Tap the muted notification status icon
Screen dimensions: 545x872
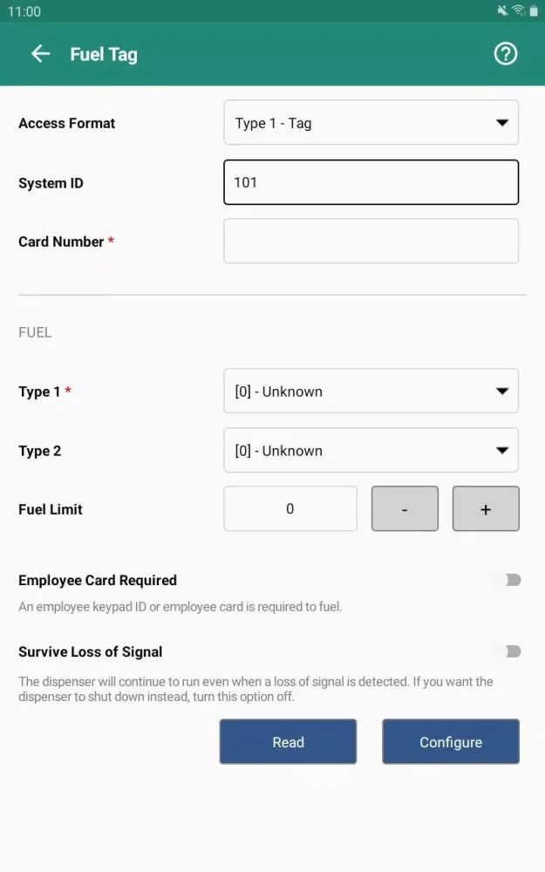502,10
